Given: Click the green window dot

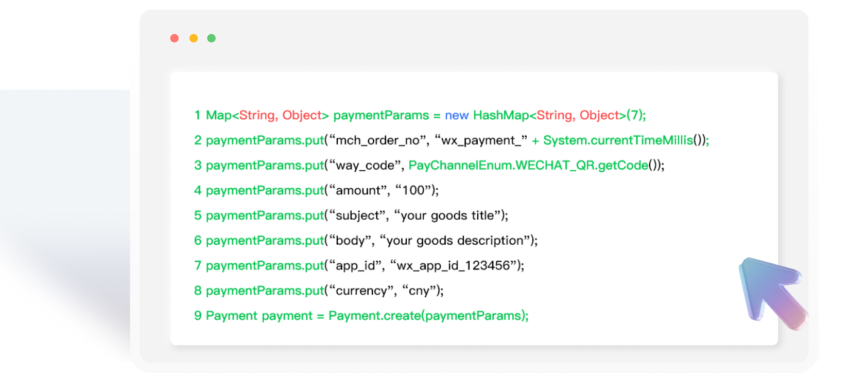Looking at the screenshot, I should pos(211,38).
